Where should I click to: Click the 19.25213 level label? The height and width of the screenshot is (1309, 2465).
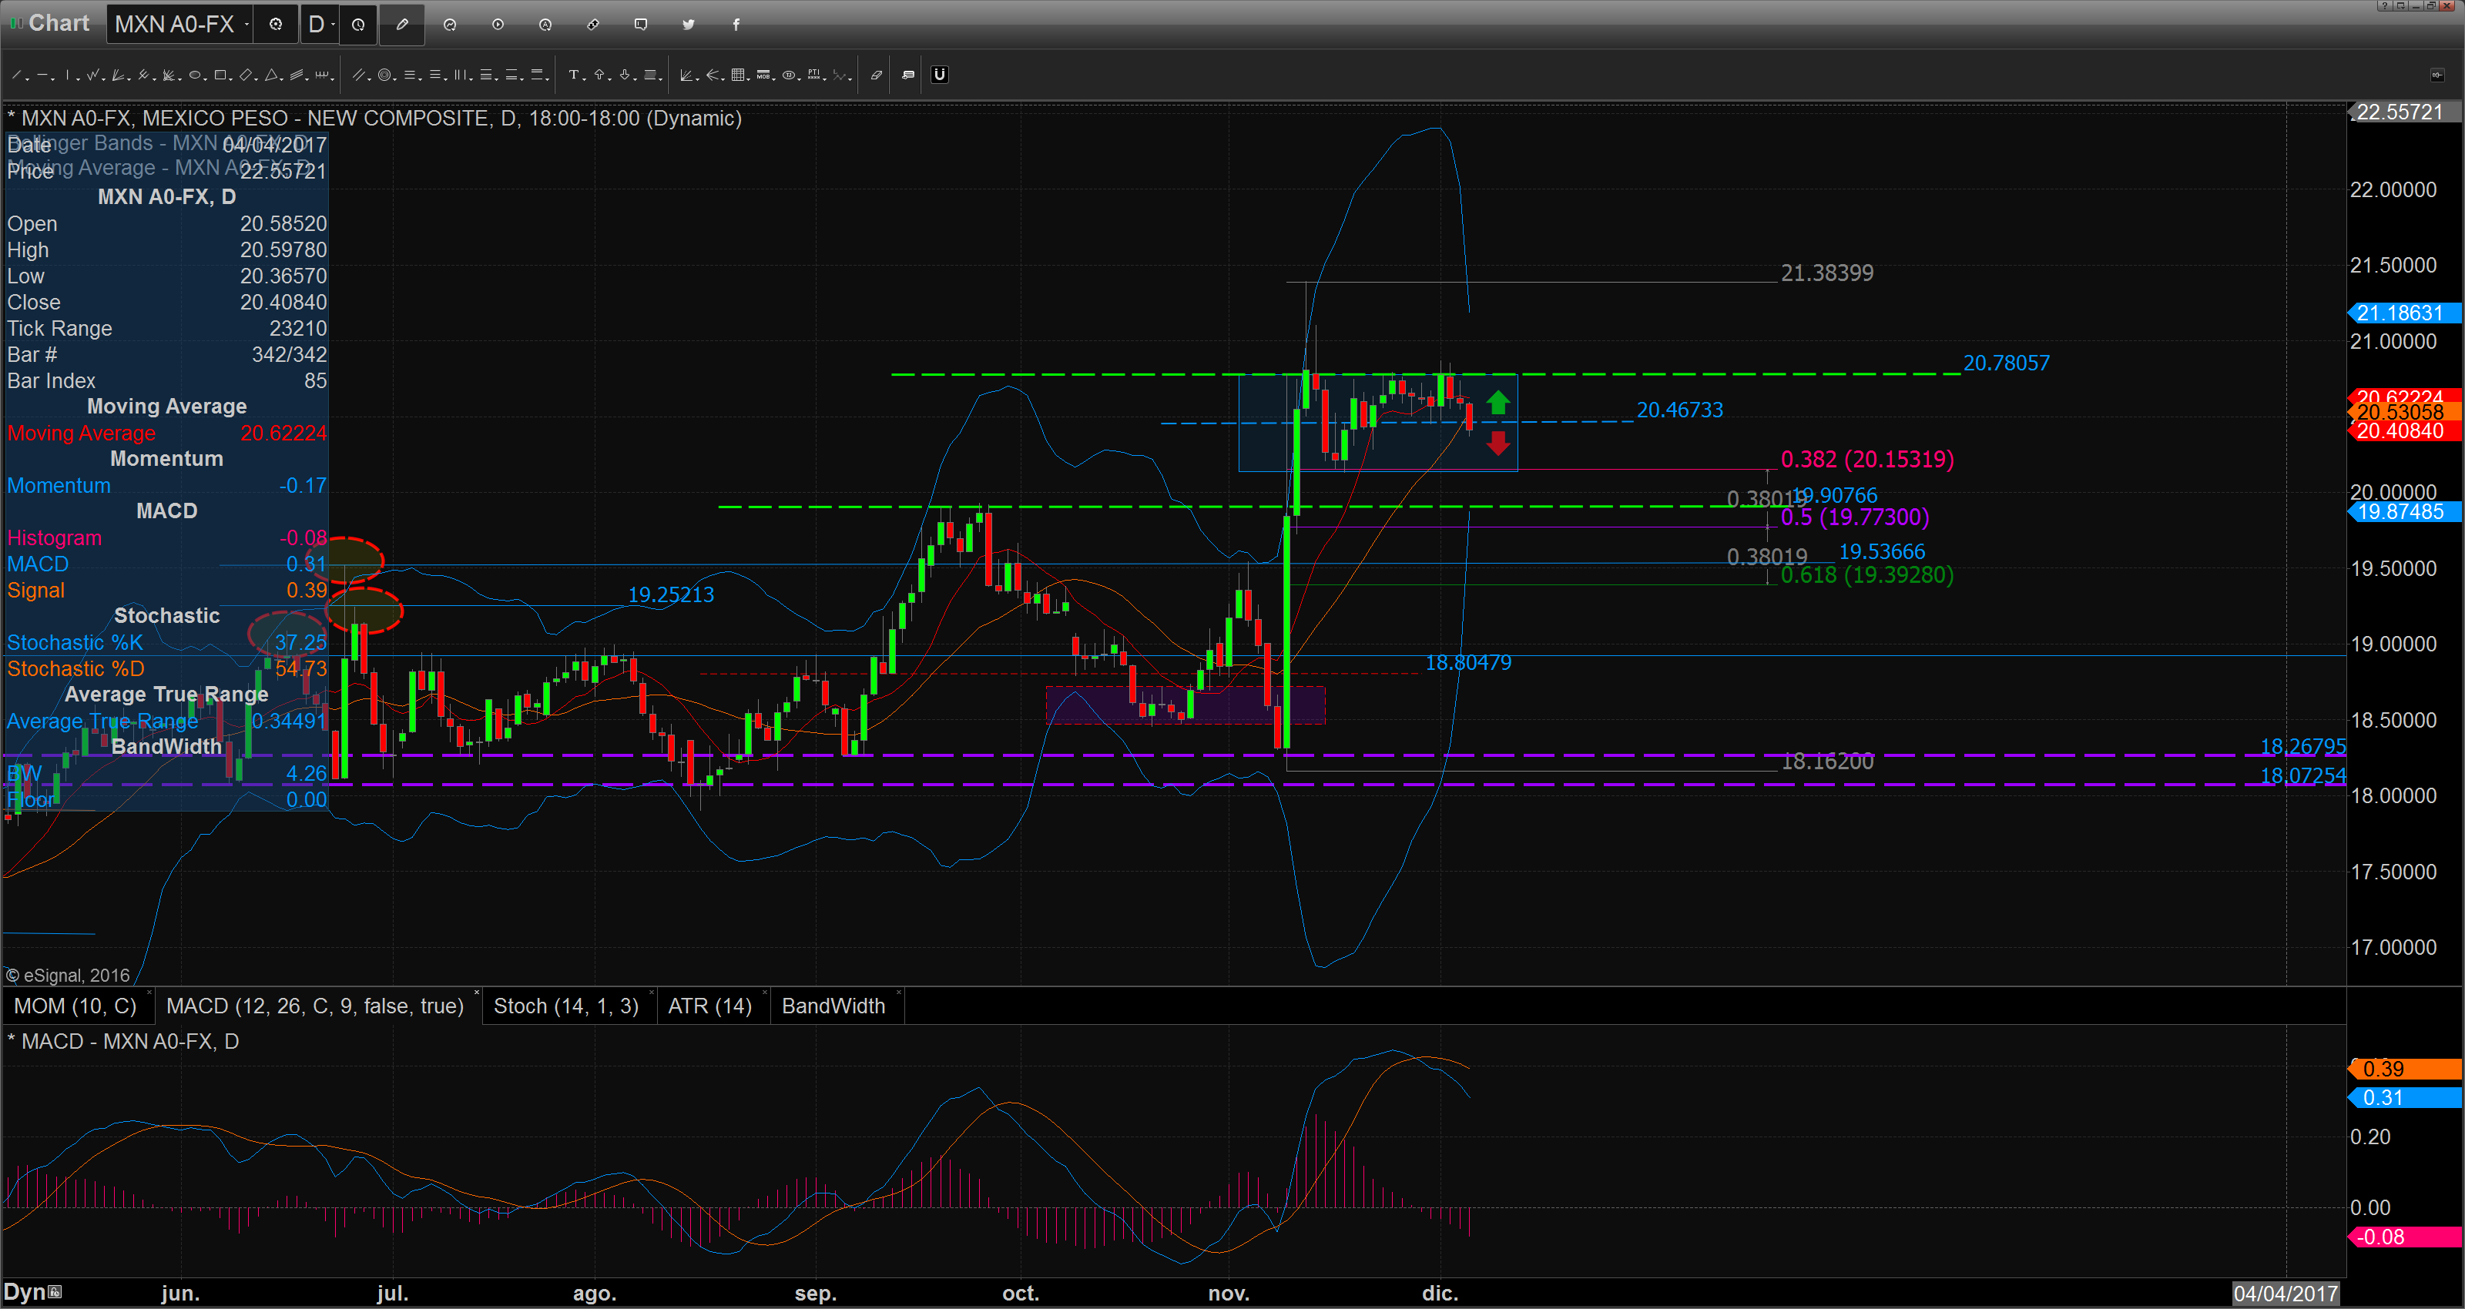671,595
